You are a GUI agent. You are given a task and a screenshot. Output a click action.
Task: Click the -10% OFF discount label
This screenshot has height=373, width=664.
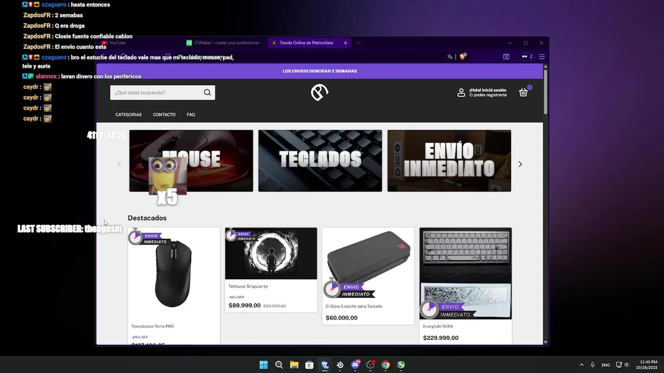[236, 297]
